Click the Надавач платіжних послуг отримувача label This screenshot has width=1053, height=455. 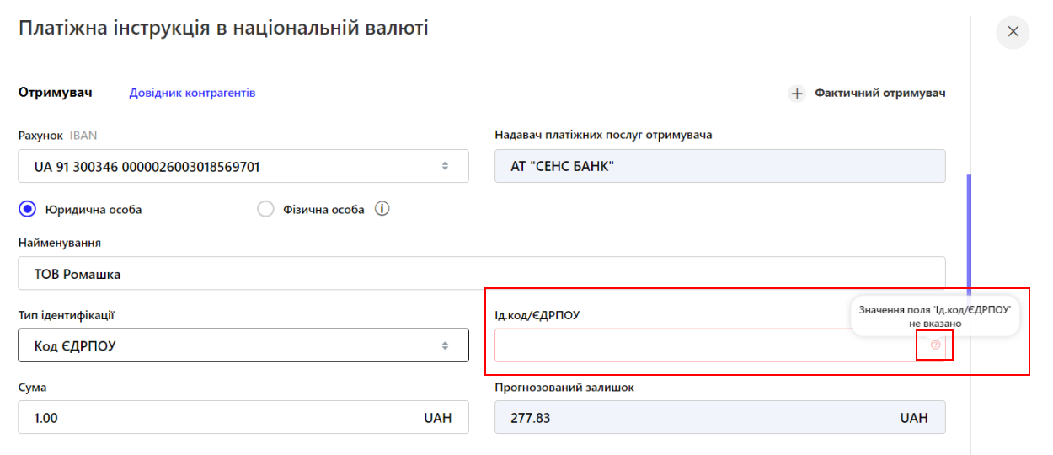click(x=603, y=135)
